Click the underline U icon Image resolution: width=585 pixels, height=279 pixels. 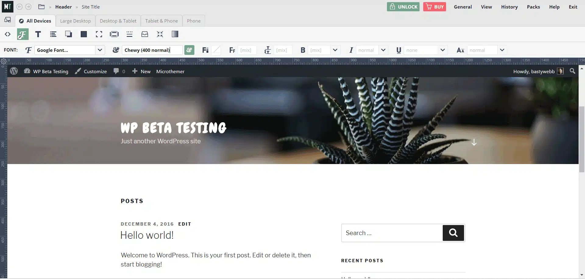[399, 50]
